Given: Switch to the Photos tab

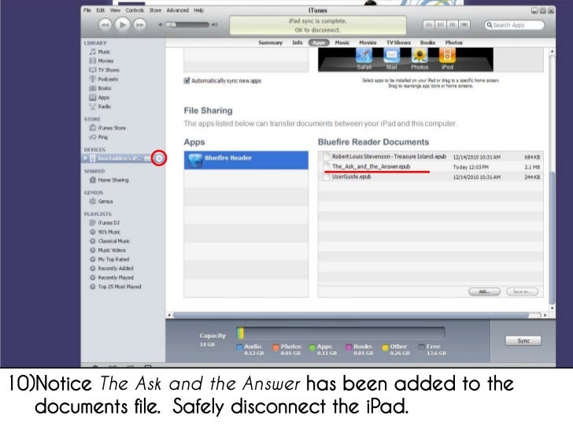Looking at the screenshot, I should 454,43.
